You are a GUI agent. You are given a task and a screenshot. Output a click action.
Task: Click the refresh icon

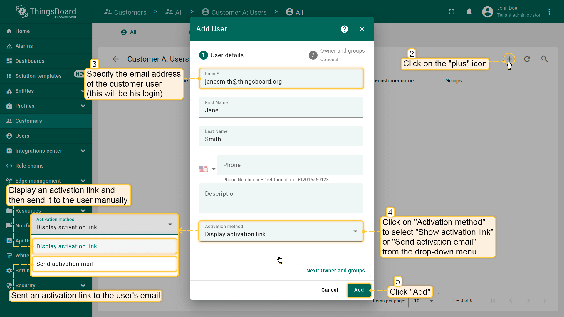coord(527,59)
